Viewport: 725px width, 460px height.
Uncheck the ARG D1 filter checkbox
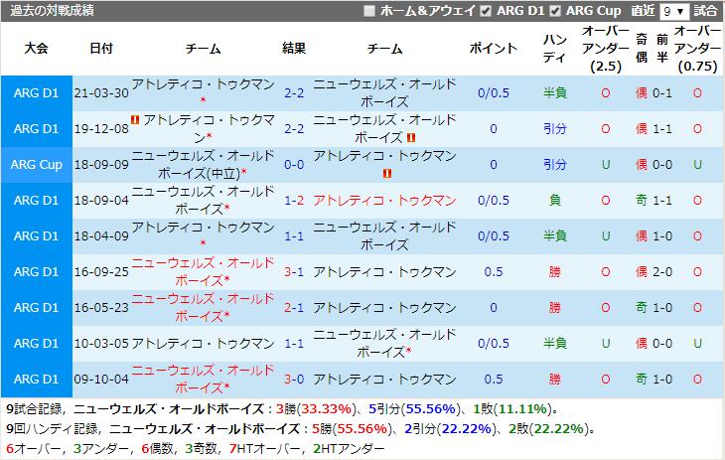486,11
